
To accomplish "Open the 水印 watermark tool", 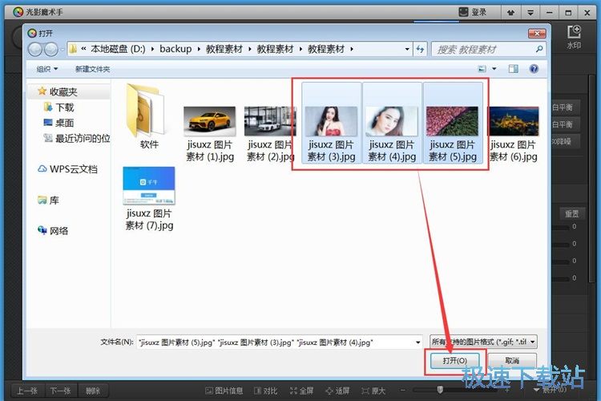I will click(574, 36).
